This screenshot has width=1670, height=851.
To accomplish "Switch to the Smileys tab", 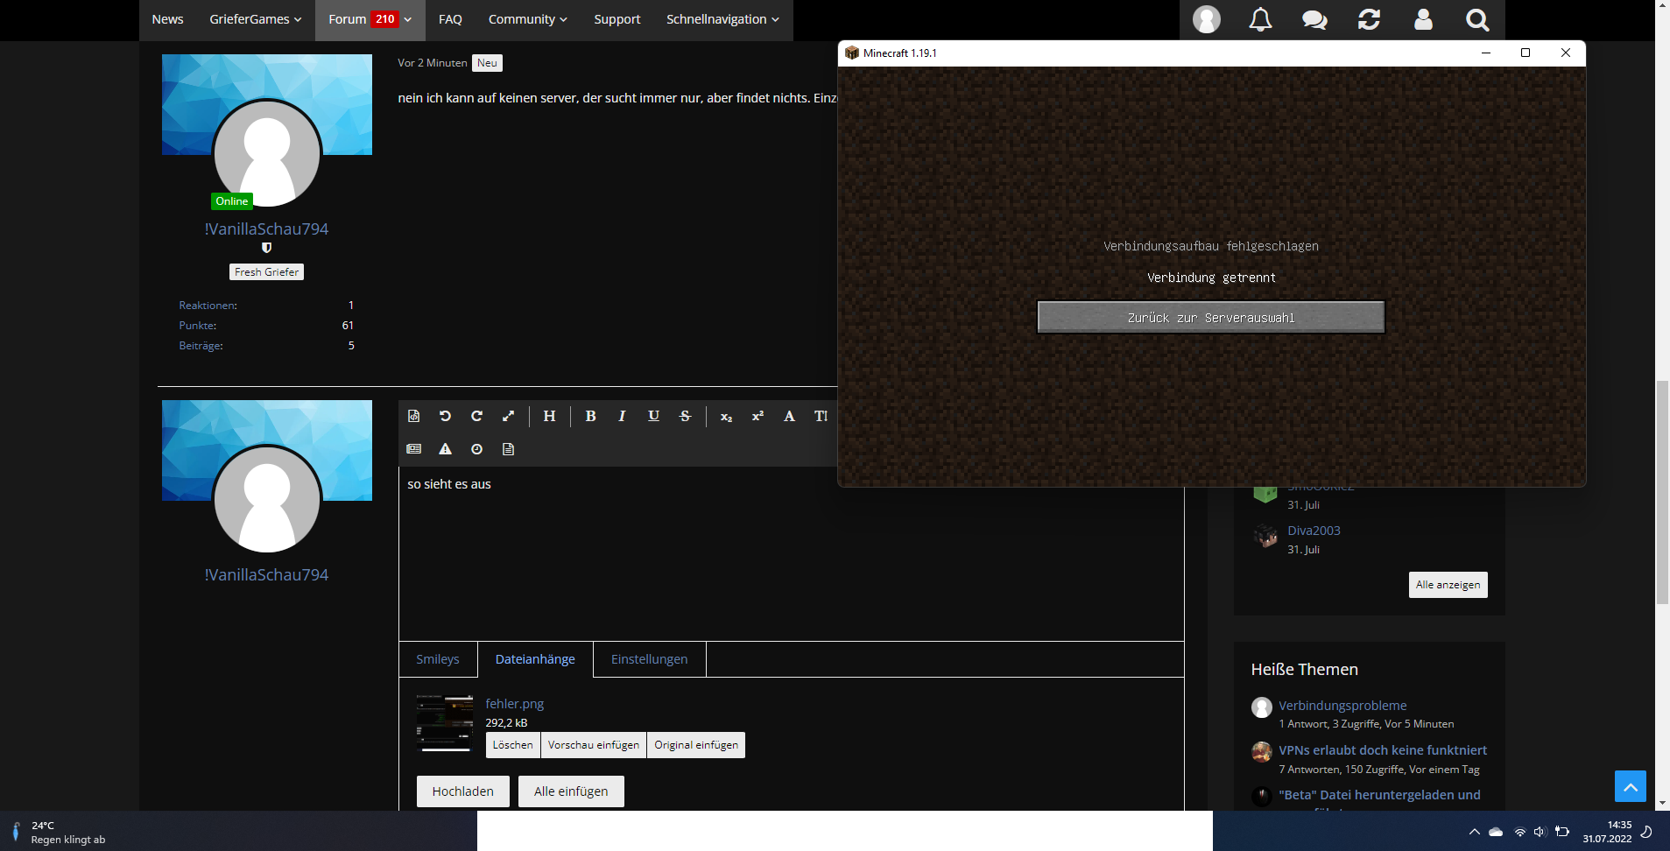I will (x=438, y=659).
